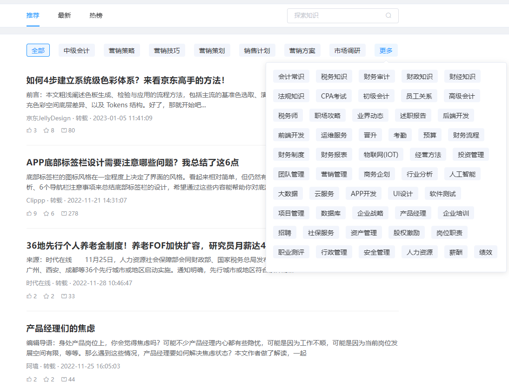Pick 法规知识 from the dropdown
Viewport: 509px width, 387px height.
(x=291, y=96)
